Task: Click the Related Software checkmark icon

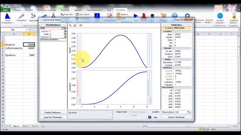Action: [220, 16]
